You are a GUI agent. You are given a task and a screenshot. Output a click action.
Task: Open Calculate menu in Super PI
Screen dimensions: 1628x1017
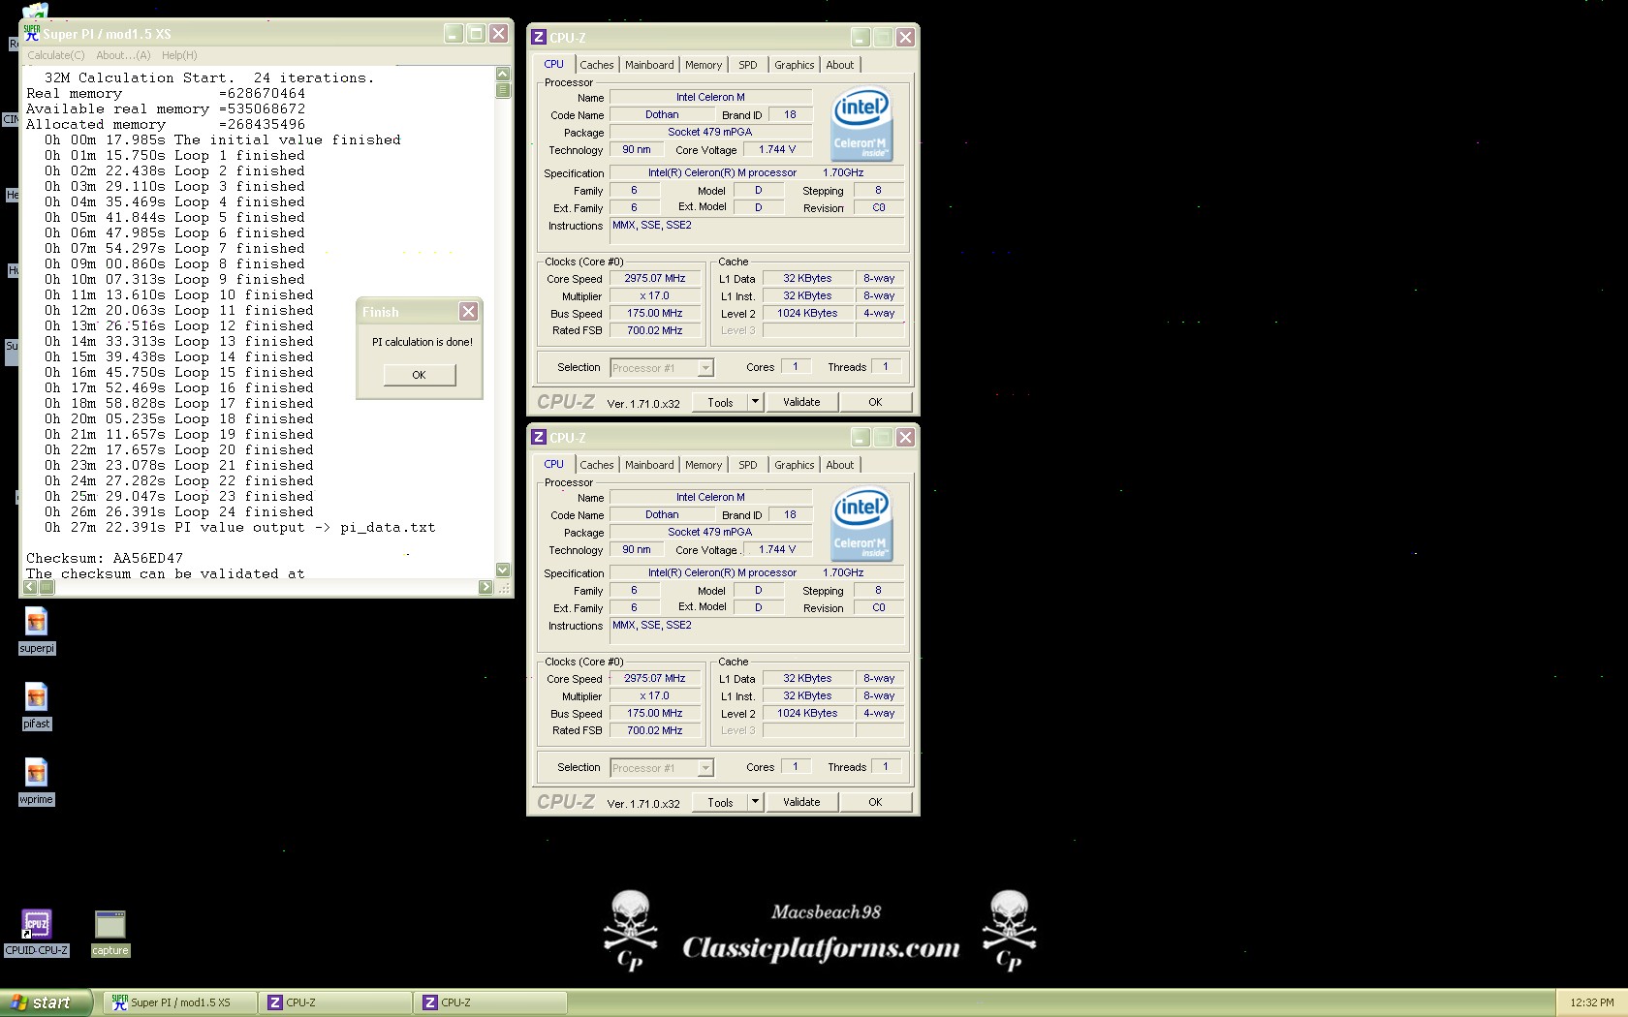click(56, 55)
